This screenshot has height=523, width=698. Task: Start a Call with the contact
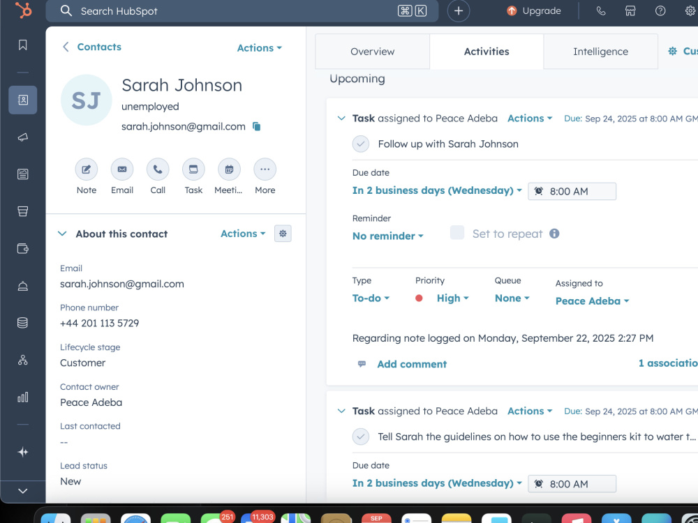coord(158,169)
